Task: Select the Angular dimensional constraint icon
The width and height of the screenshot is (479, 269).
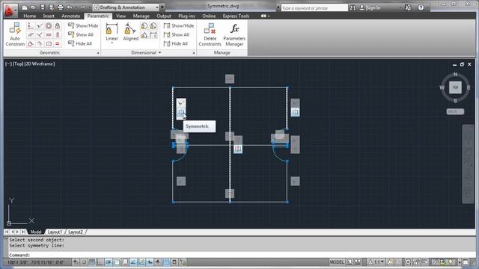Action: click(x=144, y=35)
